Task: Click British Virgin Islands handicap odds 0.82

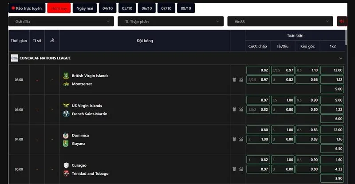Action: pyautogui.click(x=258, y=70)
